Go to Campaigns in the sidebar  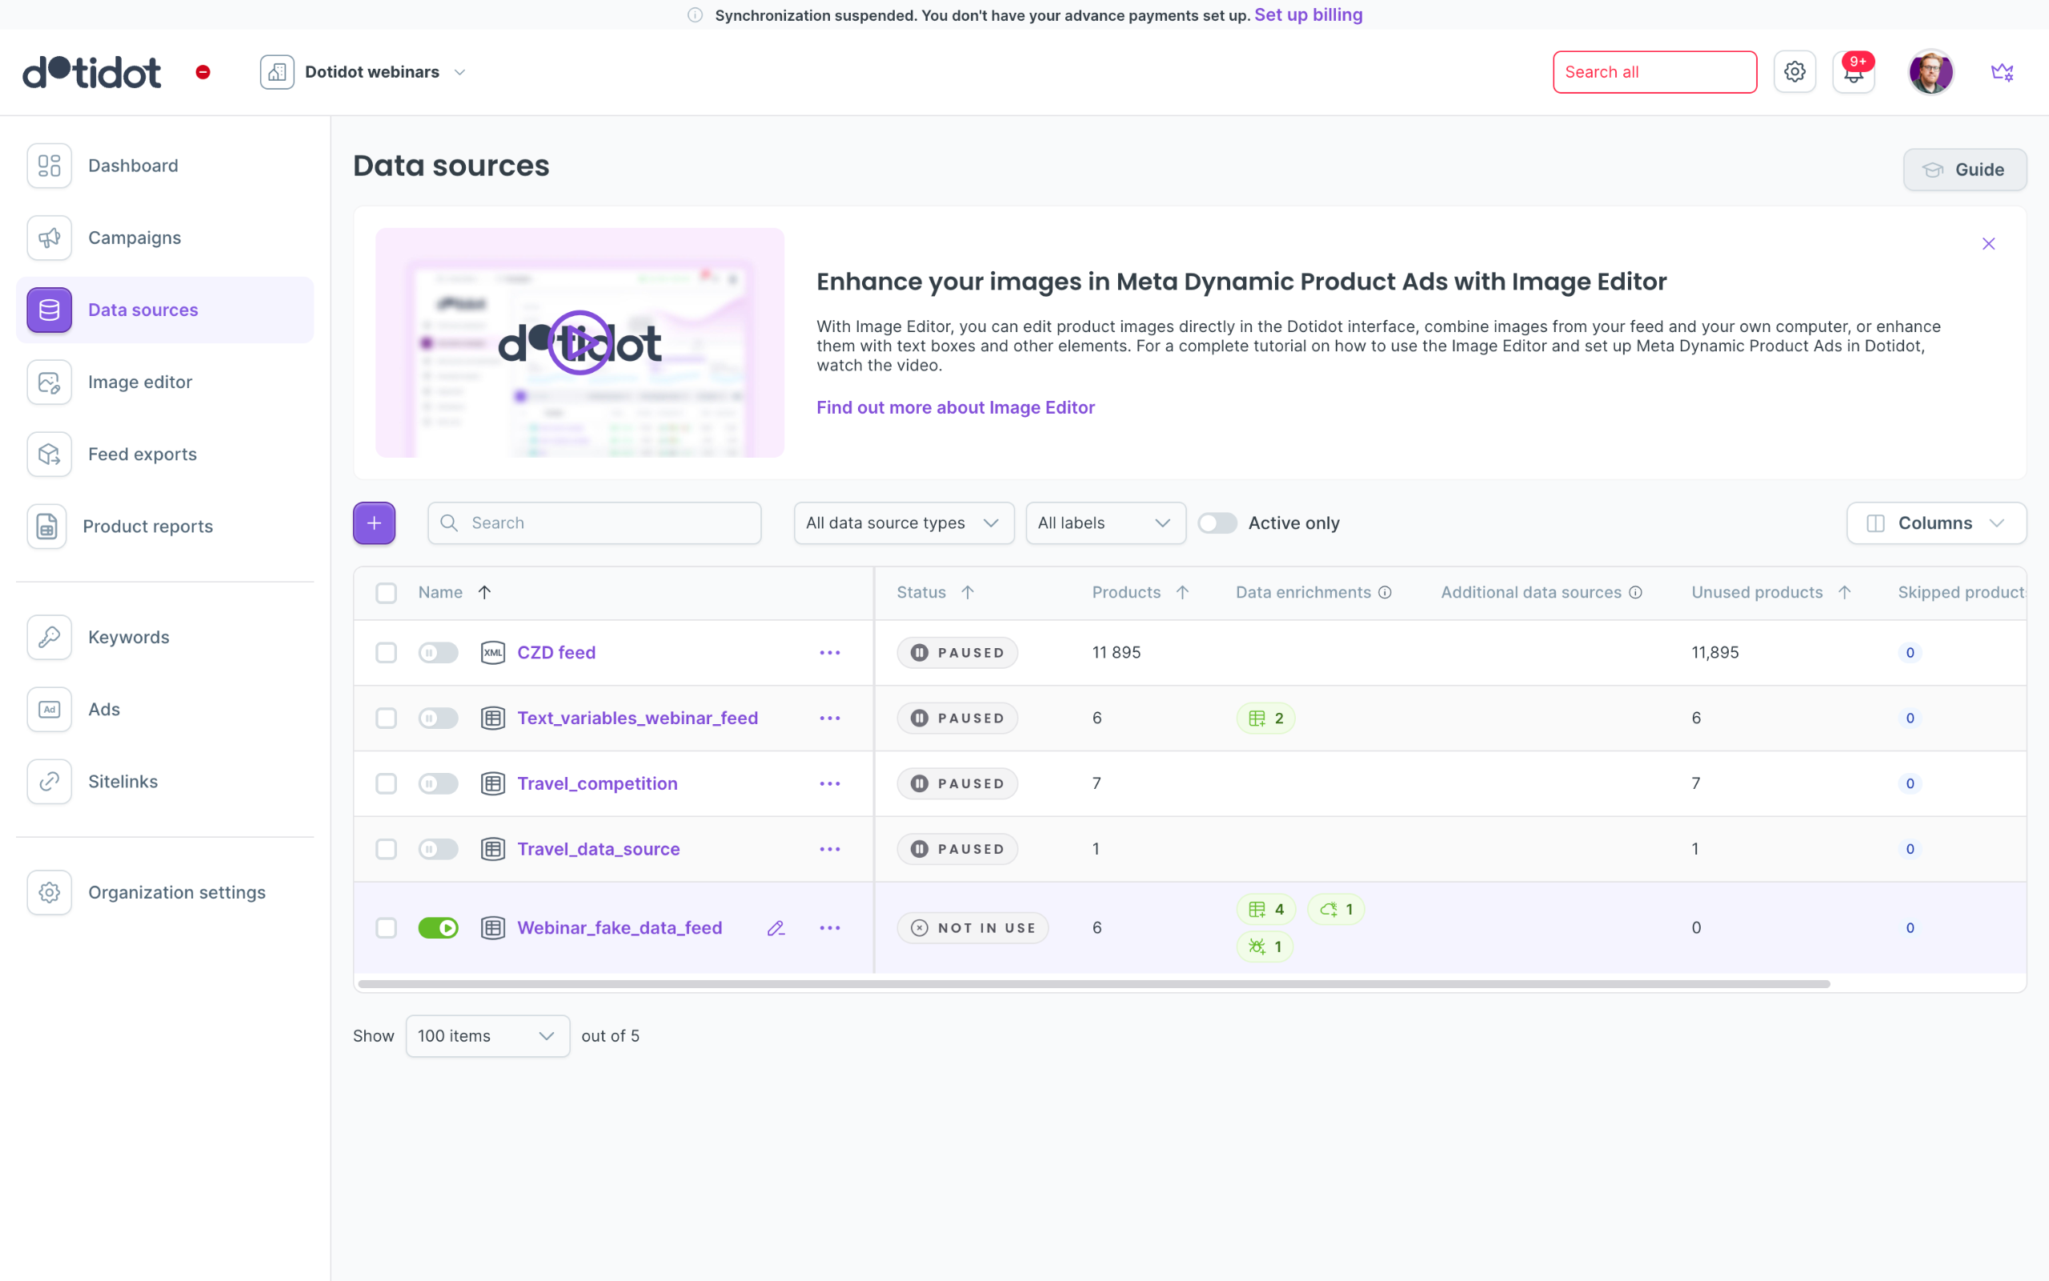click(x=134, y=237)
